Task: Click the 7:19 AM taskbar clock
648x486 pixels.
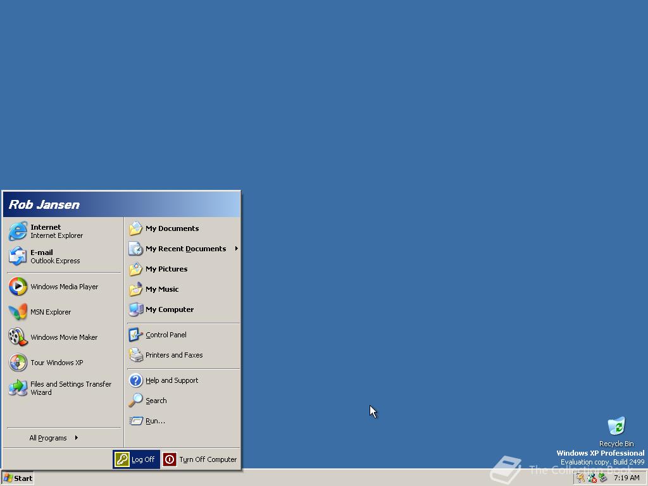Action: click(x=626, y=478)
